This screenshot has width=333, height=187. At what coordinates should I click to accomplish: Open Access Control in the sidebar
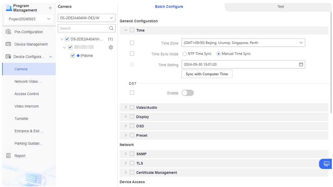(27, 94)
